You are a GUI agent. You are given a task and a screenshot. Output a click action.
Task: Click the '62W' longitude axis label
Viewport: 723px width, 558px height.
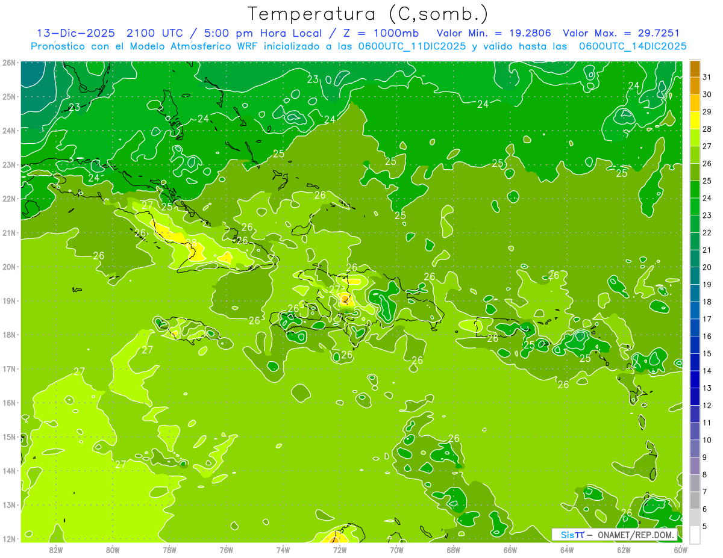624,550
